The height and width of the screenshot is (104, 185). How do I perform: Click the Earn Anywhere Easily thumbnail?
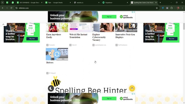pyautogui.click(x=57, y=27)
